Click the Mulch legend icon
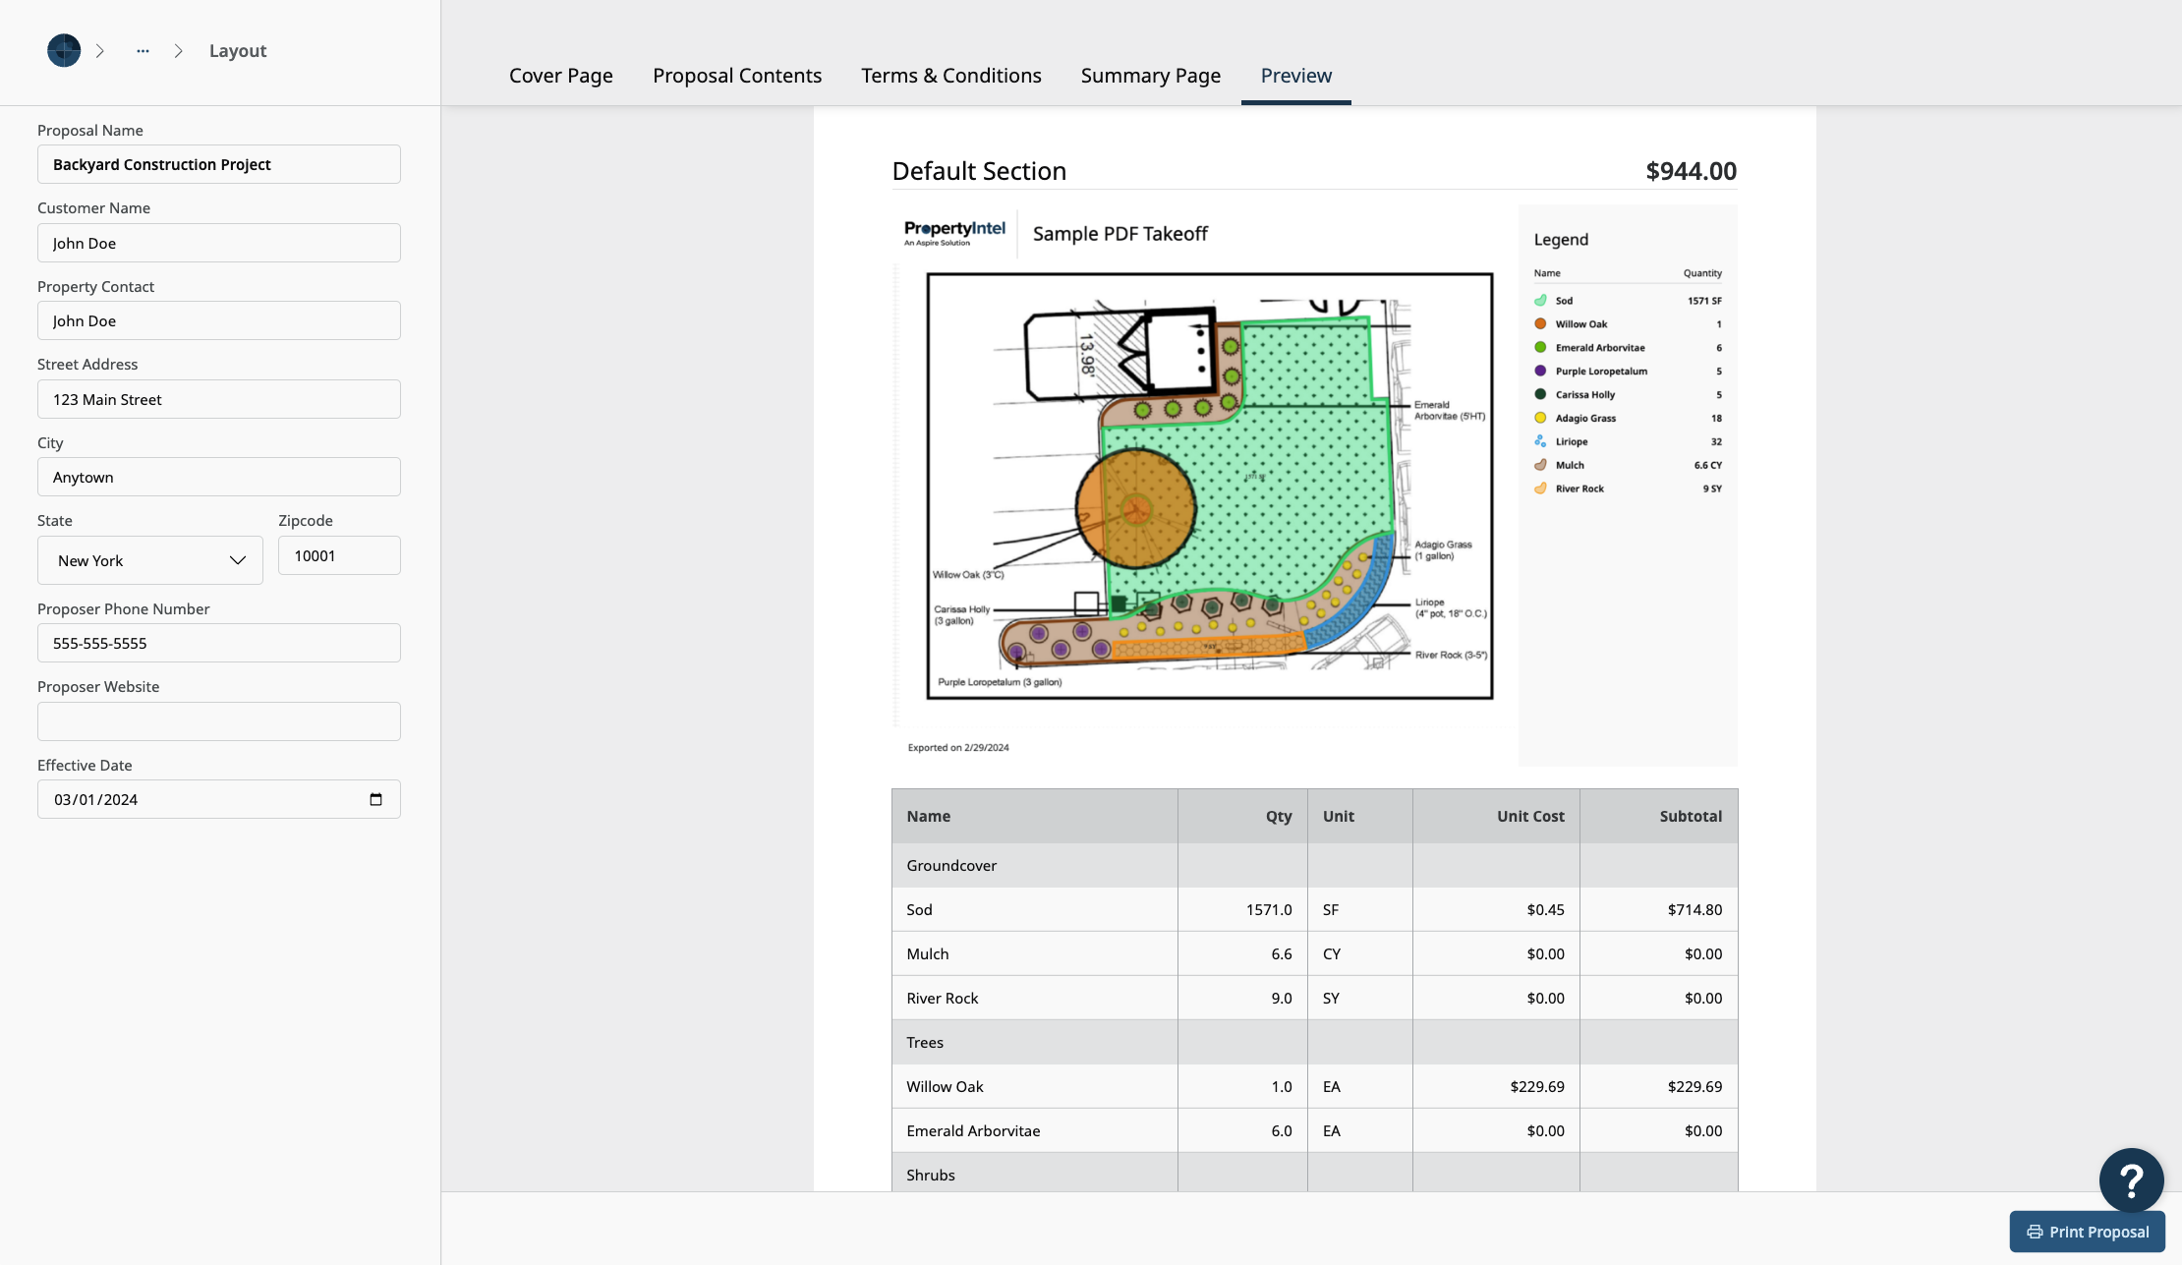This screenshot has height=1265, width=2182. [1540, 465]
